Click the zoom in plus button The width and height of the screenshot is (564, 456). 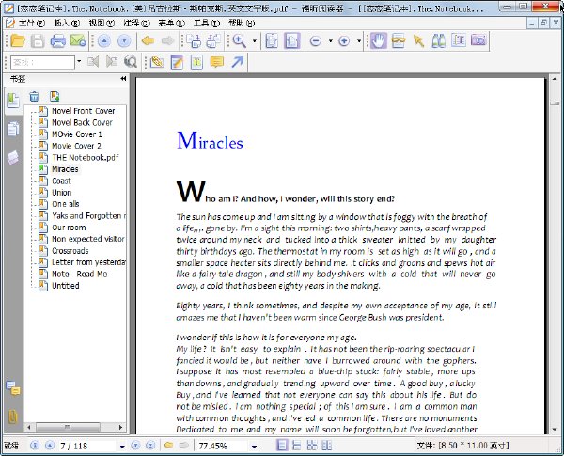[x=344, y=41]
